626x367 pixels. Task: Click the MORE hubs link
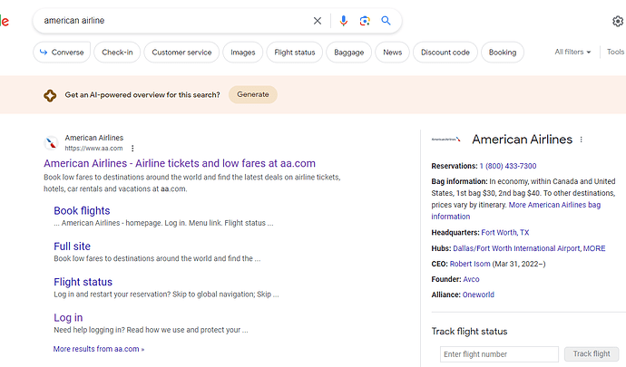point(594,248)
